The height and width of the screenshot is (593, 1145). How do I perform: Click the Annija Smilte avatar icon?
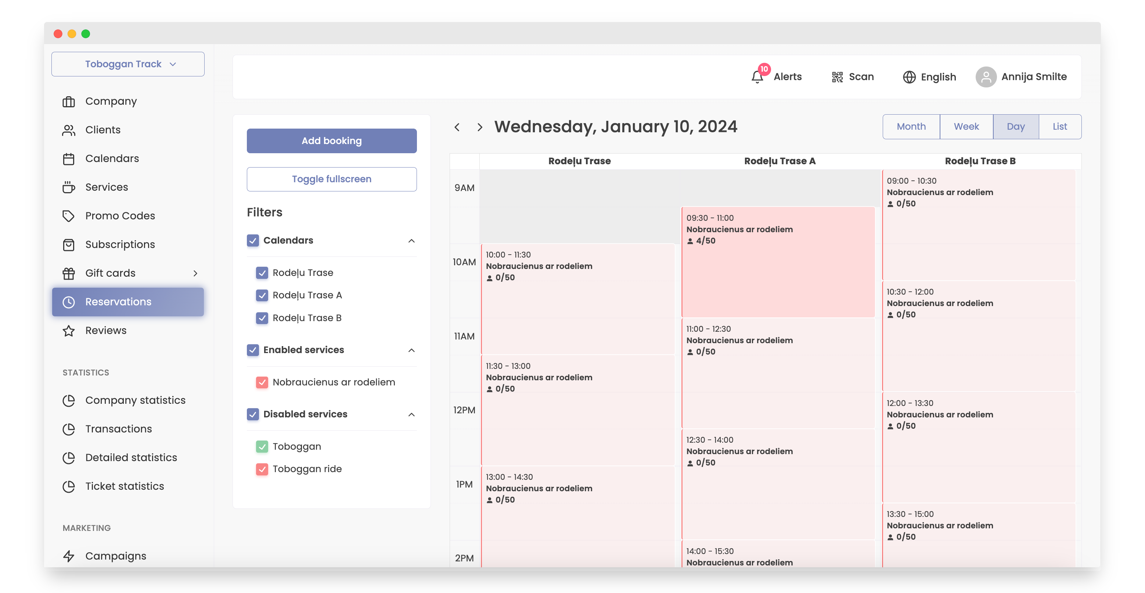(986, 77)
